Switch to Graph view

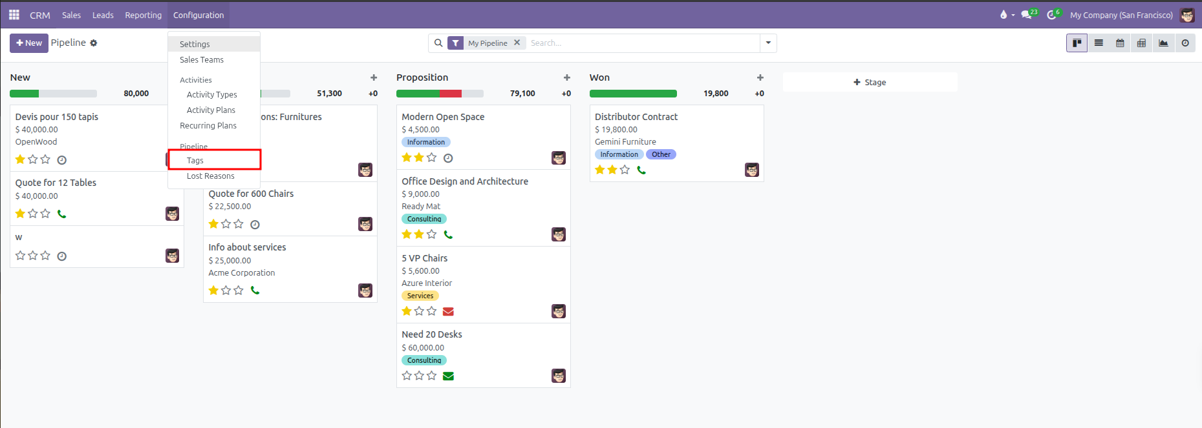coord(1163,43)
